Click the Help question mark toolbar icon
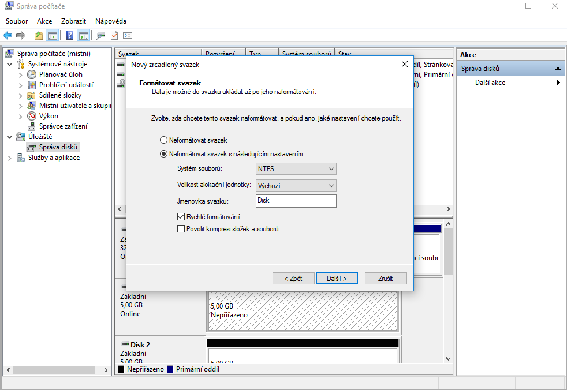The image size is (567, 390). (70, 35)
